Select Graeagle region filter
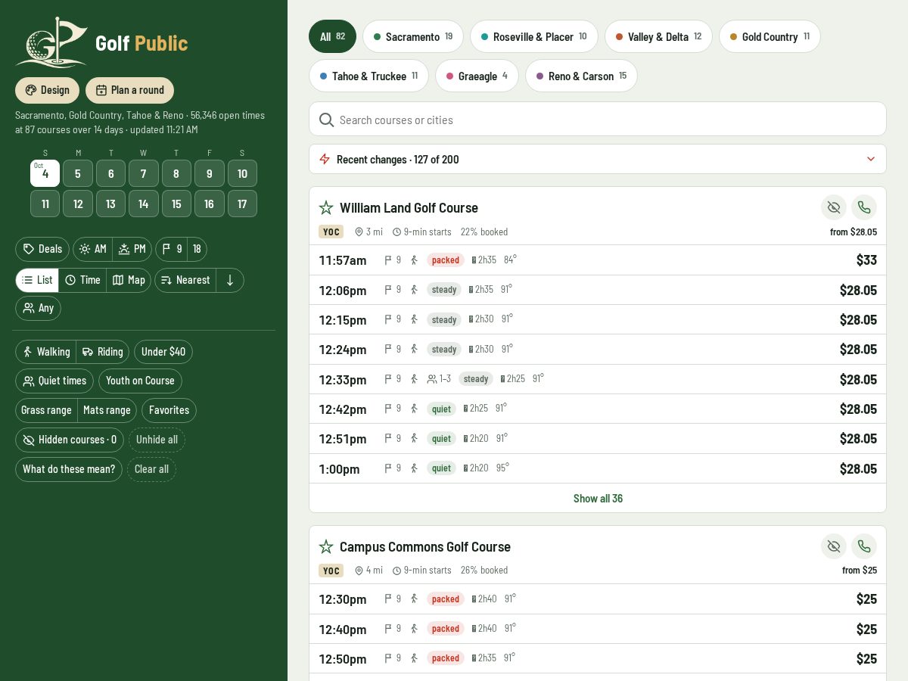Image resolution: width=908 pixels, height=681 pixels. [477, 76]
